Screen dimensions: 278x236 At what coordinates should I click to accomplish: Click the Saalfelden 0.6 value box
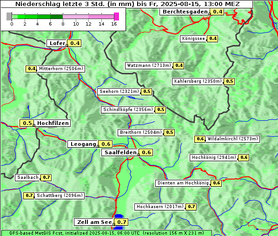point(146,152)
